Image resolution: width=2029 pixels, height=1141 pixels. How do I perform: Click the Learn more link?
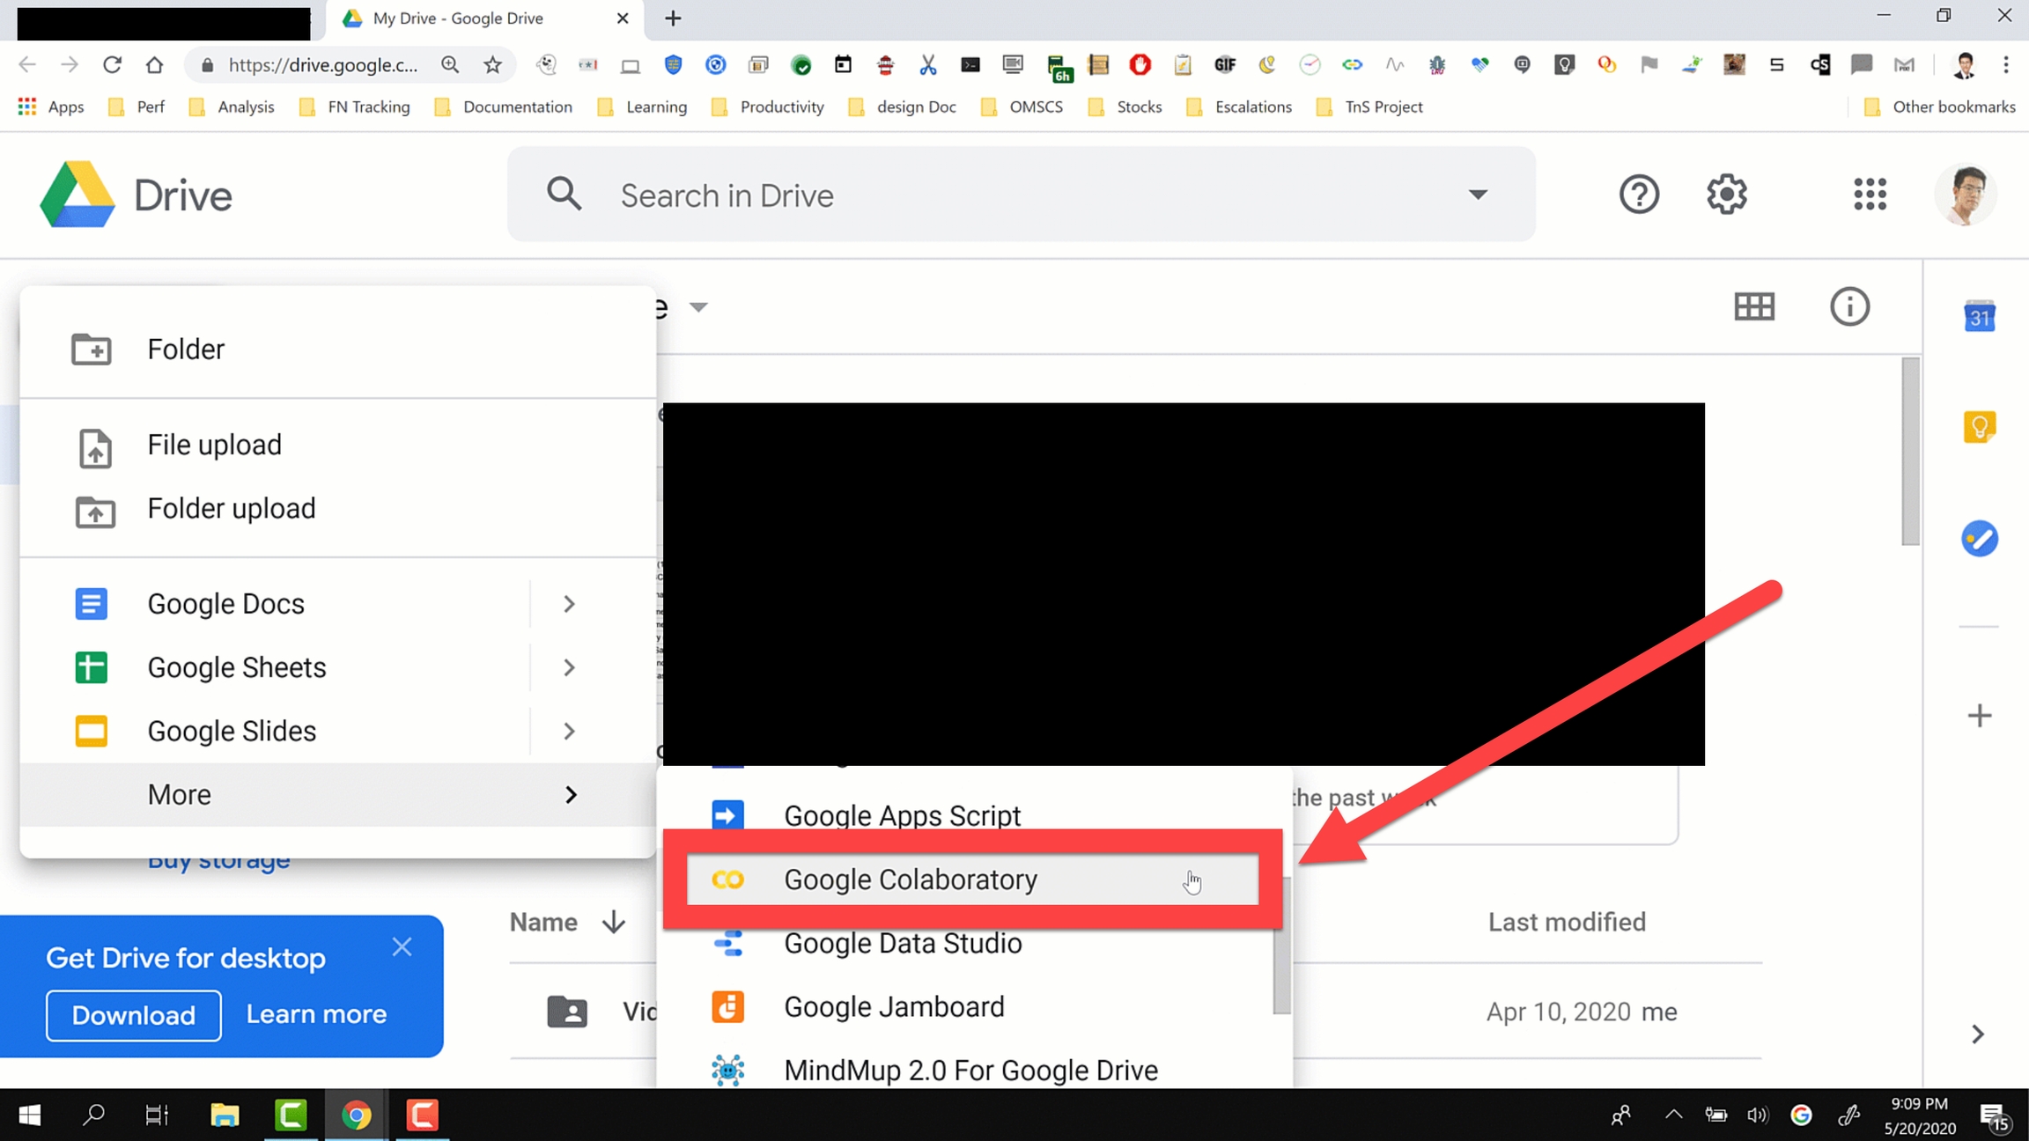point(316,1014)
